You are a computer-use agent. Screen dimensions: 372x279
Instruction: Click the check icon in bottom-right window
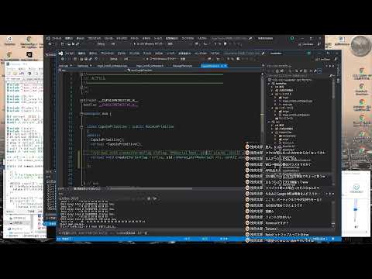pos(356,187)
